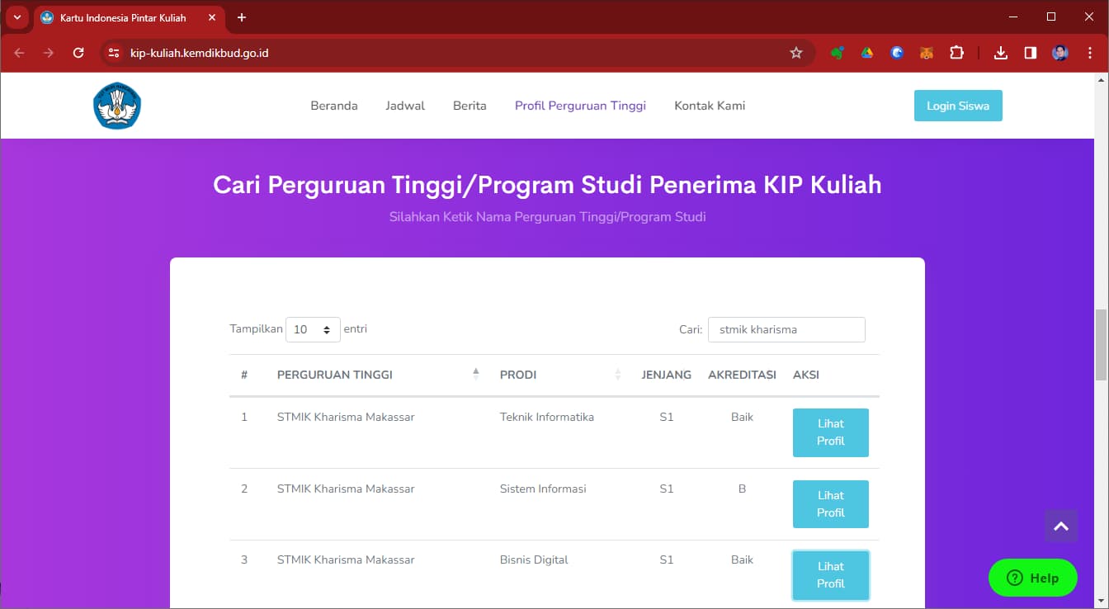Open the green evernote-style extension icon
The image size is (1109, 609).
coord(838,53)
